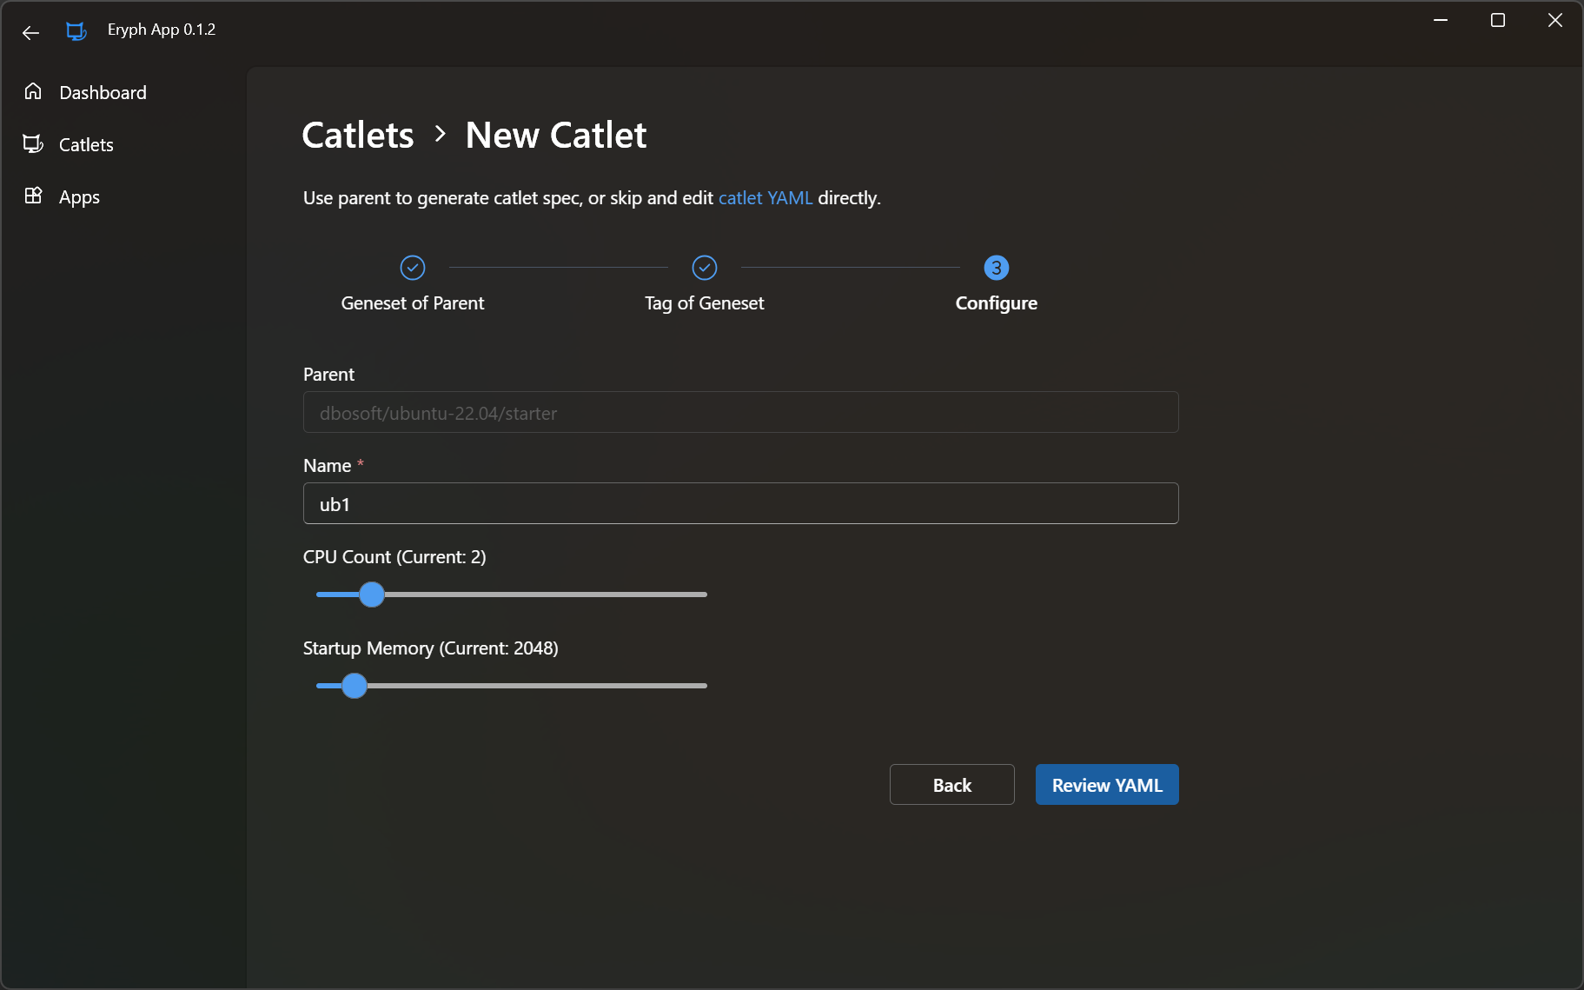Click the back arrow in title bar
The height and width of the screenshot is (990, 1584).
pos(31,32)
